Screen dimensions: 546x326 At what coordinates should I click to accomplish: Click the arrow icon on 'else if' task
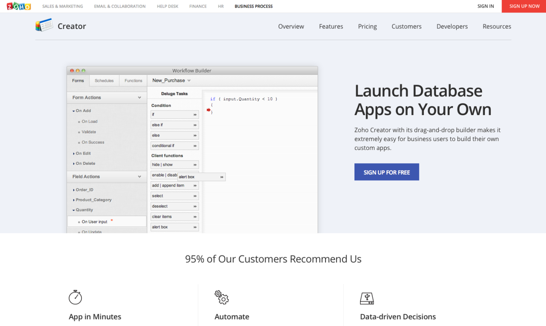coord(195,125)
